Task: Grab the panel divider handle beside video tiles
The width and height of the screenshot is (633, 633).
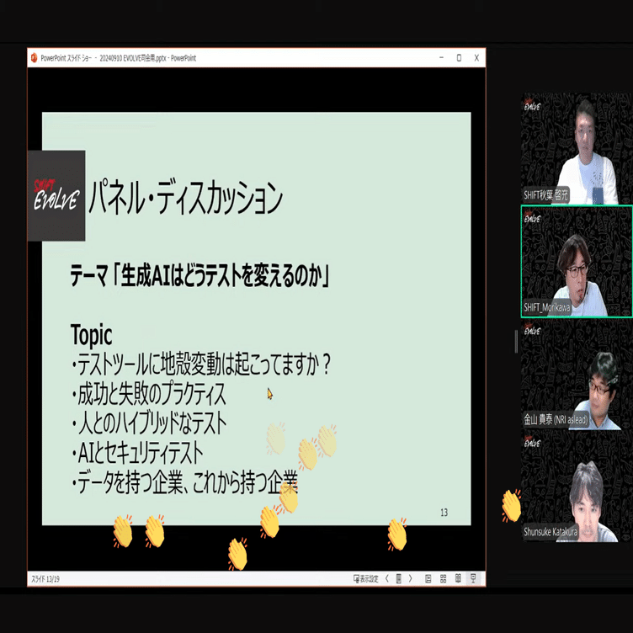Action: coord(516,342)
